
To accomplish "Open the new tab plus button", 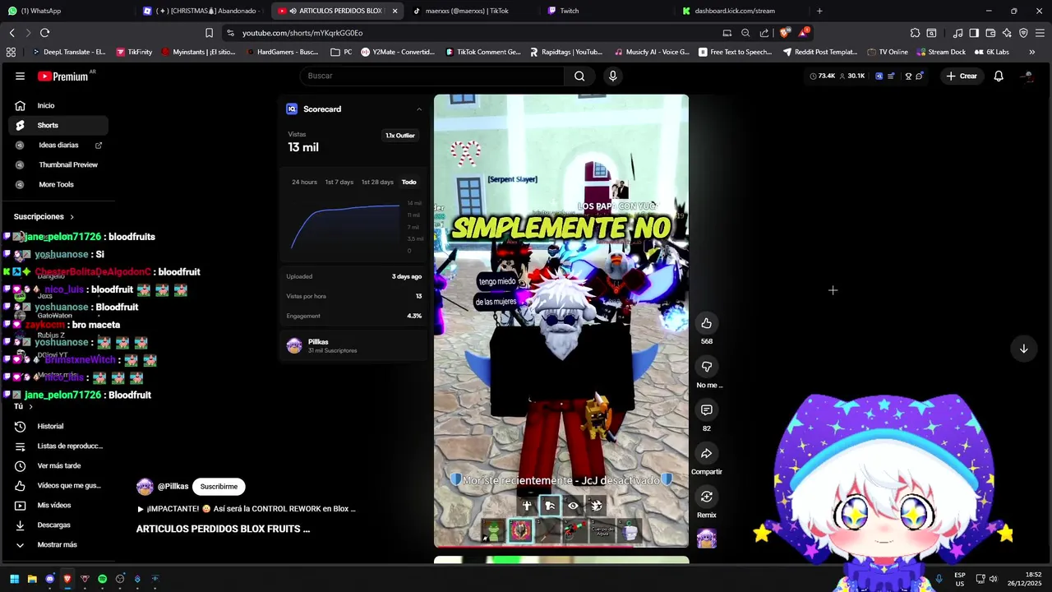I will tap(819, 11).
